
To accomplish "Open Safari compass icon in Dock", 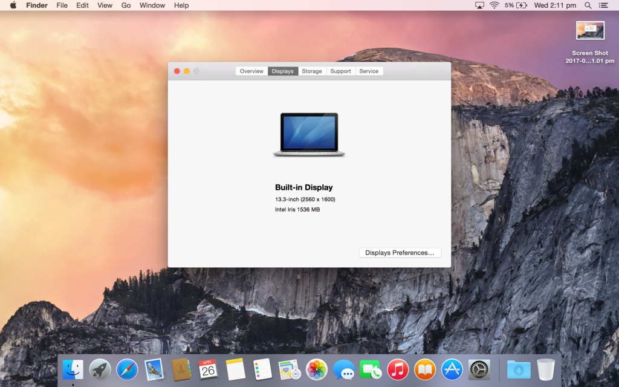I will click(x=127, y=370).
